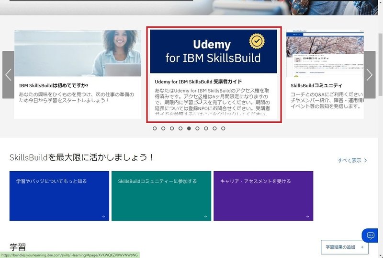Open SkillsBuildコミュニティ card title
Viewport: 383px width, 258px height.
[x=316, y=85]
